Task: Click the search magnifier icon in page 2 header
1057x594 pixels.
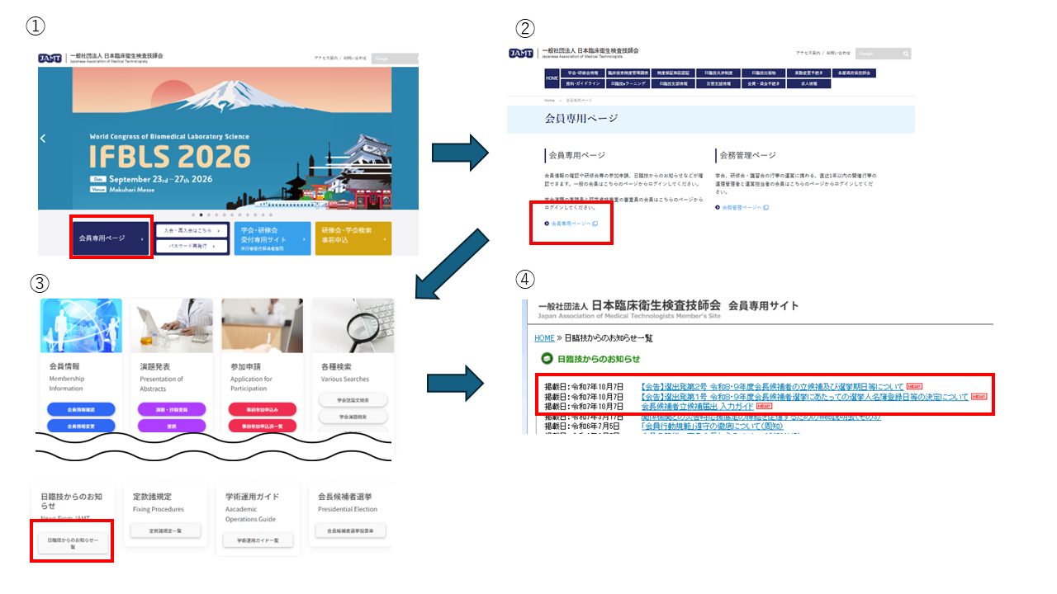Action: (x=906, y=54)
